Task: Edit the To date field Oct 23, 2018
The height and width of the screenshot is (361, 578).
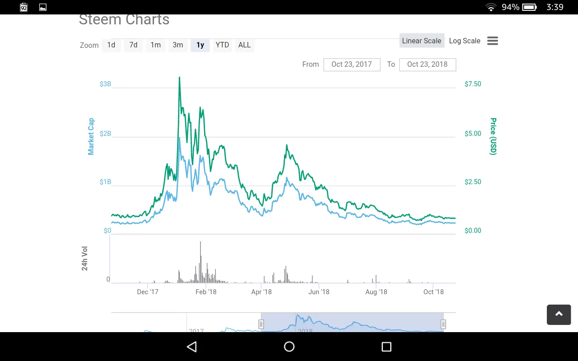Action: (x=427, y=65)
